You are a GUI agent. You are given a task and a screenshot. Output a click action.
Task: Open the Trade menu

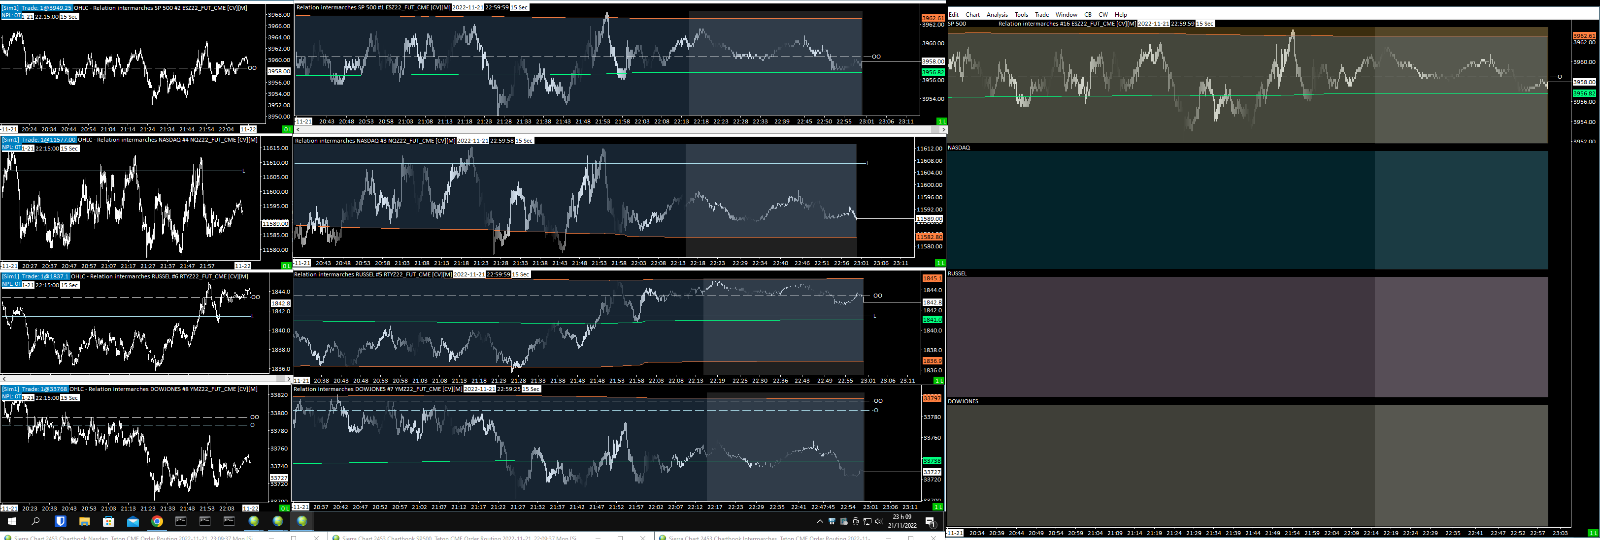(x=1041, y=14)
